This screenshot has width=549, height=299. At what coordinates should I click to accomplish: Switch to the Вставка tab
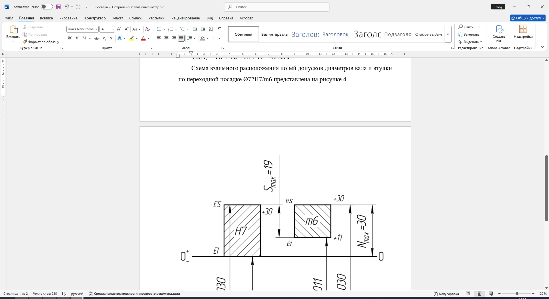46,18
